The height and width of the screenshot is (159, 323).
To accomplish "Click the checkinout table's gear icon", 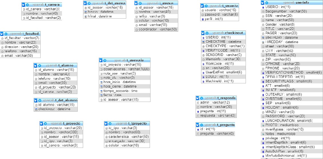I will [207, 33].
